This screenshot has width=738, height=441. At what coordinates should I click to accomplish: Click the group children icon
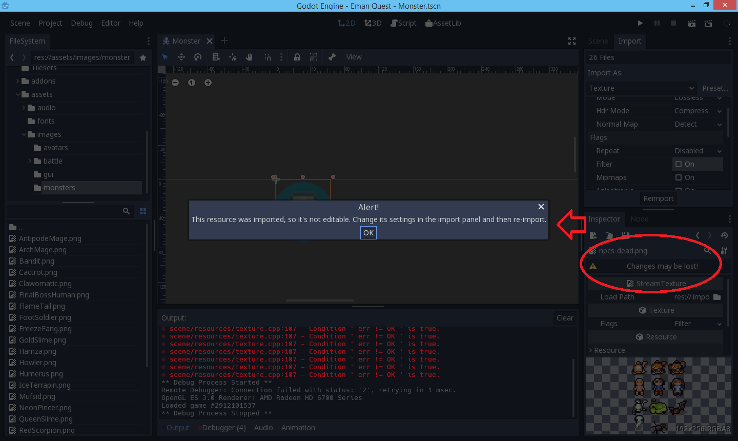point(314,57)
